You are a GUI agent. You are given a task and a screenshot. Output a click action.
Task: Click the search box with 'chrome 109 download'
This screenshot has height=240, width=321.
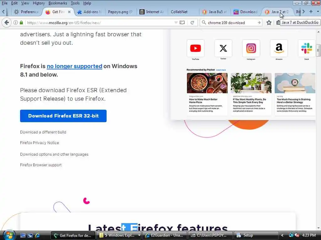coord(231,22)
